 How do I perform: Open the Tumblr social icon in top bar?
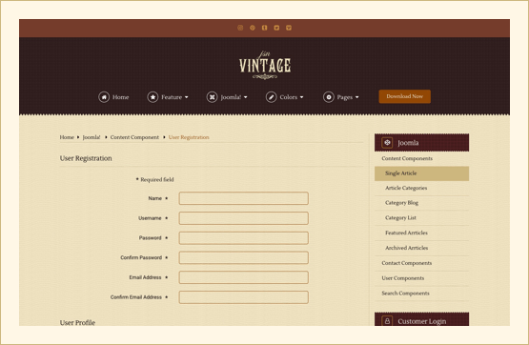[x=265, y=28]
